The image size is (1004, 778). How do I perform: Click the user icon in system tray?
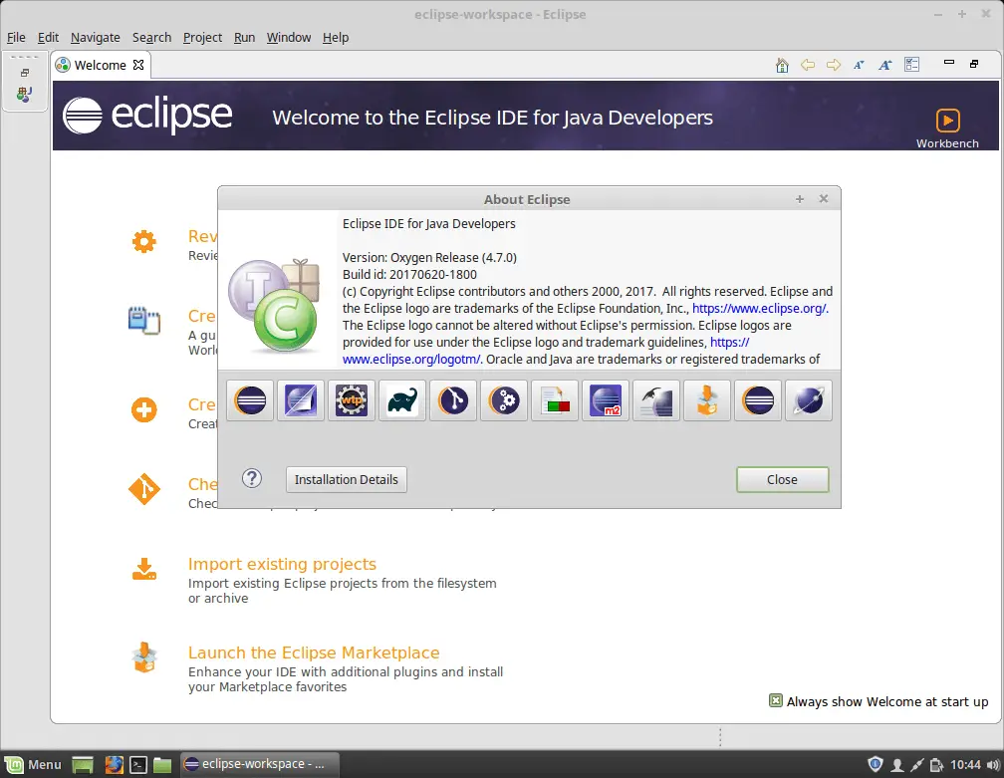click(x=897, y=765)
